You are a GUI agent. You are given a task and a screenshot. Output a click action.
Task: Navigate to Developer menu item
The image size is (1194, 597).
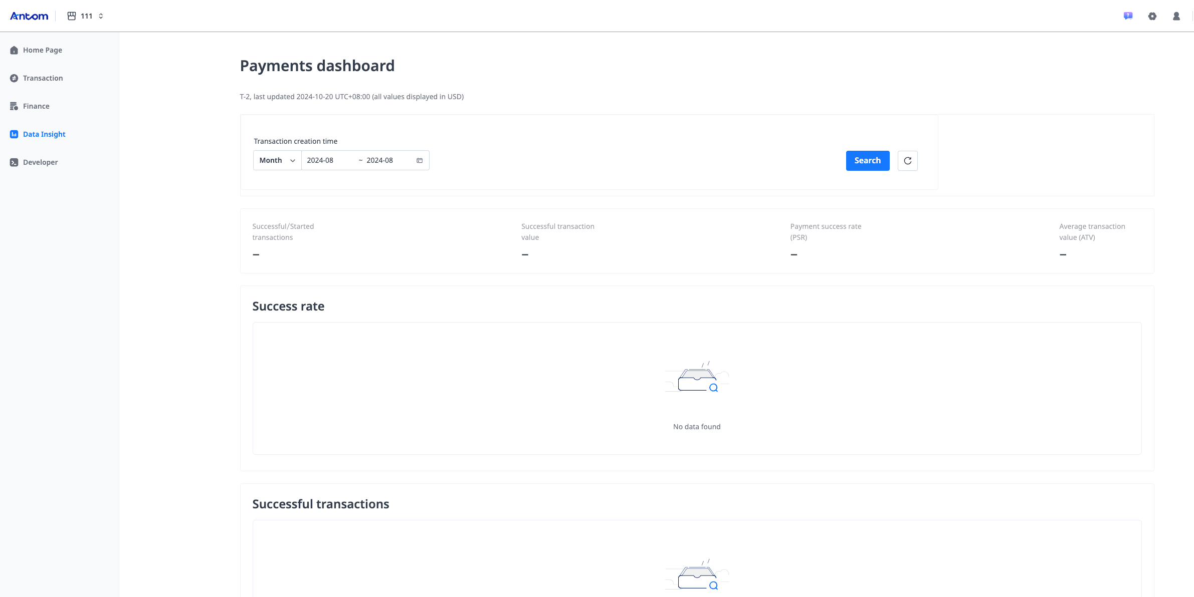pyautogui.click(x=40, y=162)
